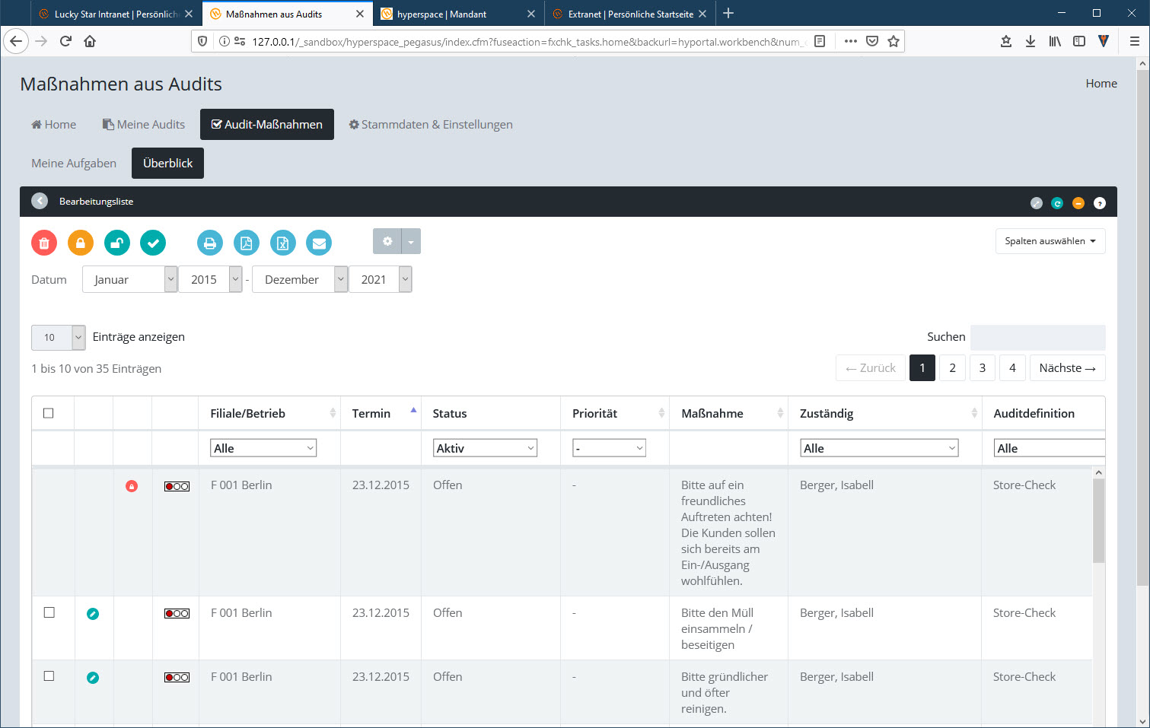This screenshot has height=728, width=1150.
Task: Click the 'Nächste' pagination button
Action: [x=1067, y=368]
